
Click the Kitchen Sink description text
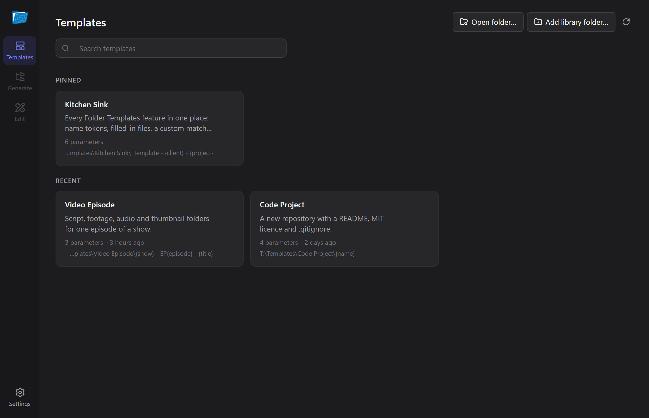tap(138, 123)
